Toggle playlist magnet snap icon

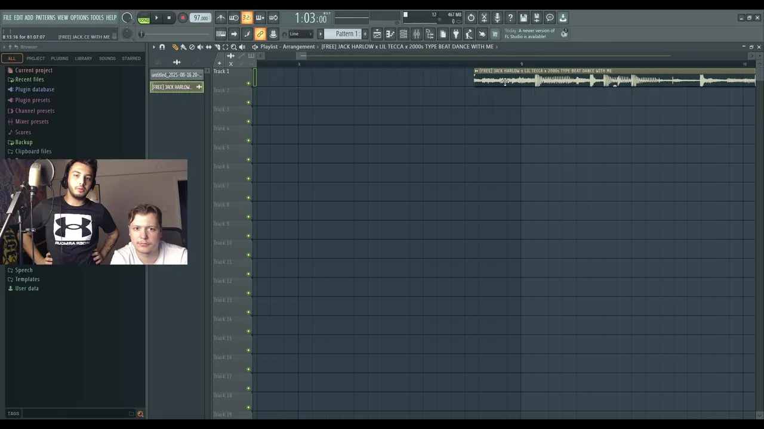click(162, 46)
